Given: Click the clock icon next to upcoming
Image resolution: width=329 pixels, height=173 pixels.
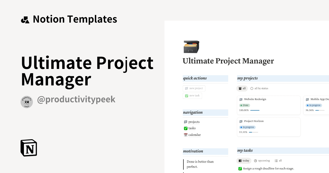Looking at the screenshot, I should click(x=255, y=161).
